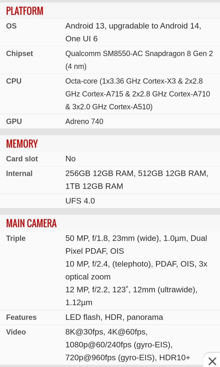Click the UFS 4.0 storage value
The width and height of the screenshot is (220, 367).
[80, 201]
